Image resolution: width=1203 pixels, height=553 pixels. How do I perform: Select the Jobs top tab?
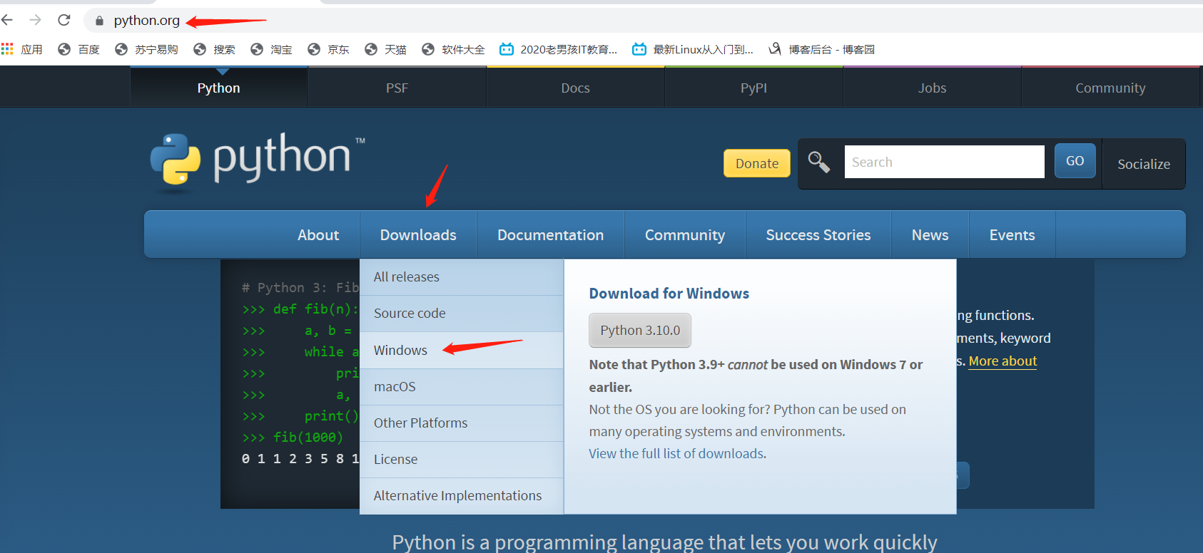point(933,88)
